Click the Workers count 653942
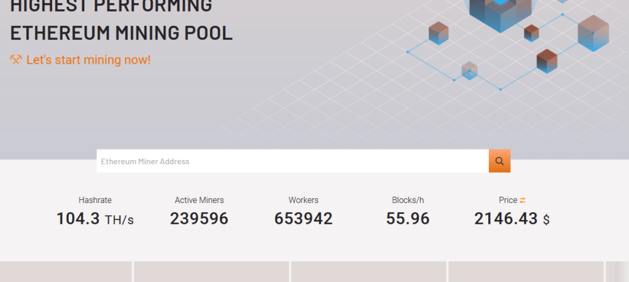The width and height of the screenshot is (629, 282). point(303,219)
